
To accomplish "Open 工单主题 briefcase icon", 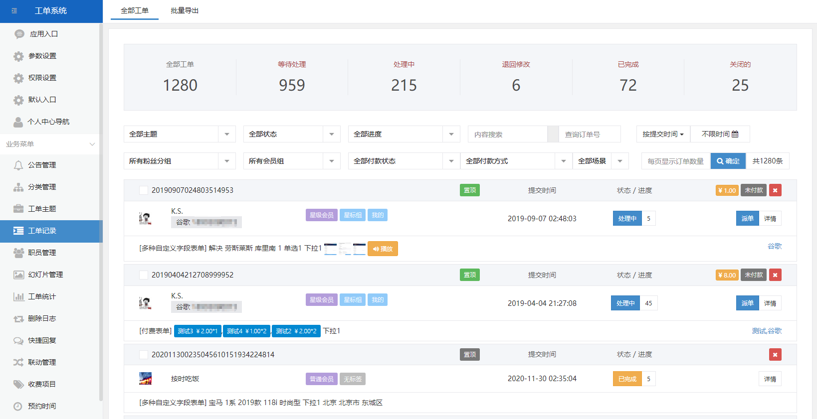I will (18, 209).
